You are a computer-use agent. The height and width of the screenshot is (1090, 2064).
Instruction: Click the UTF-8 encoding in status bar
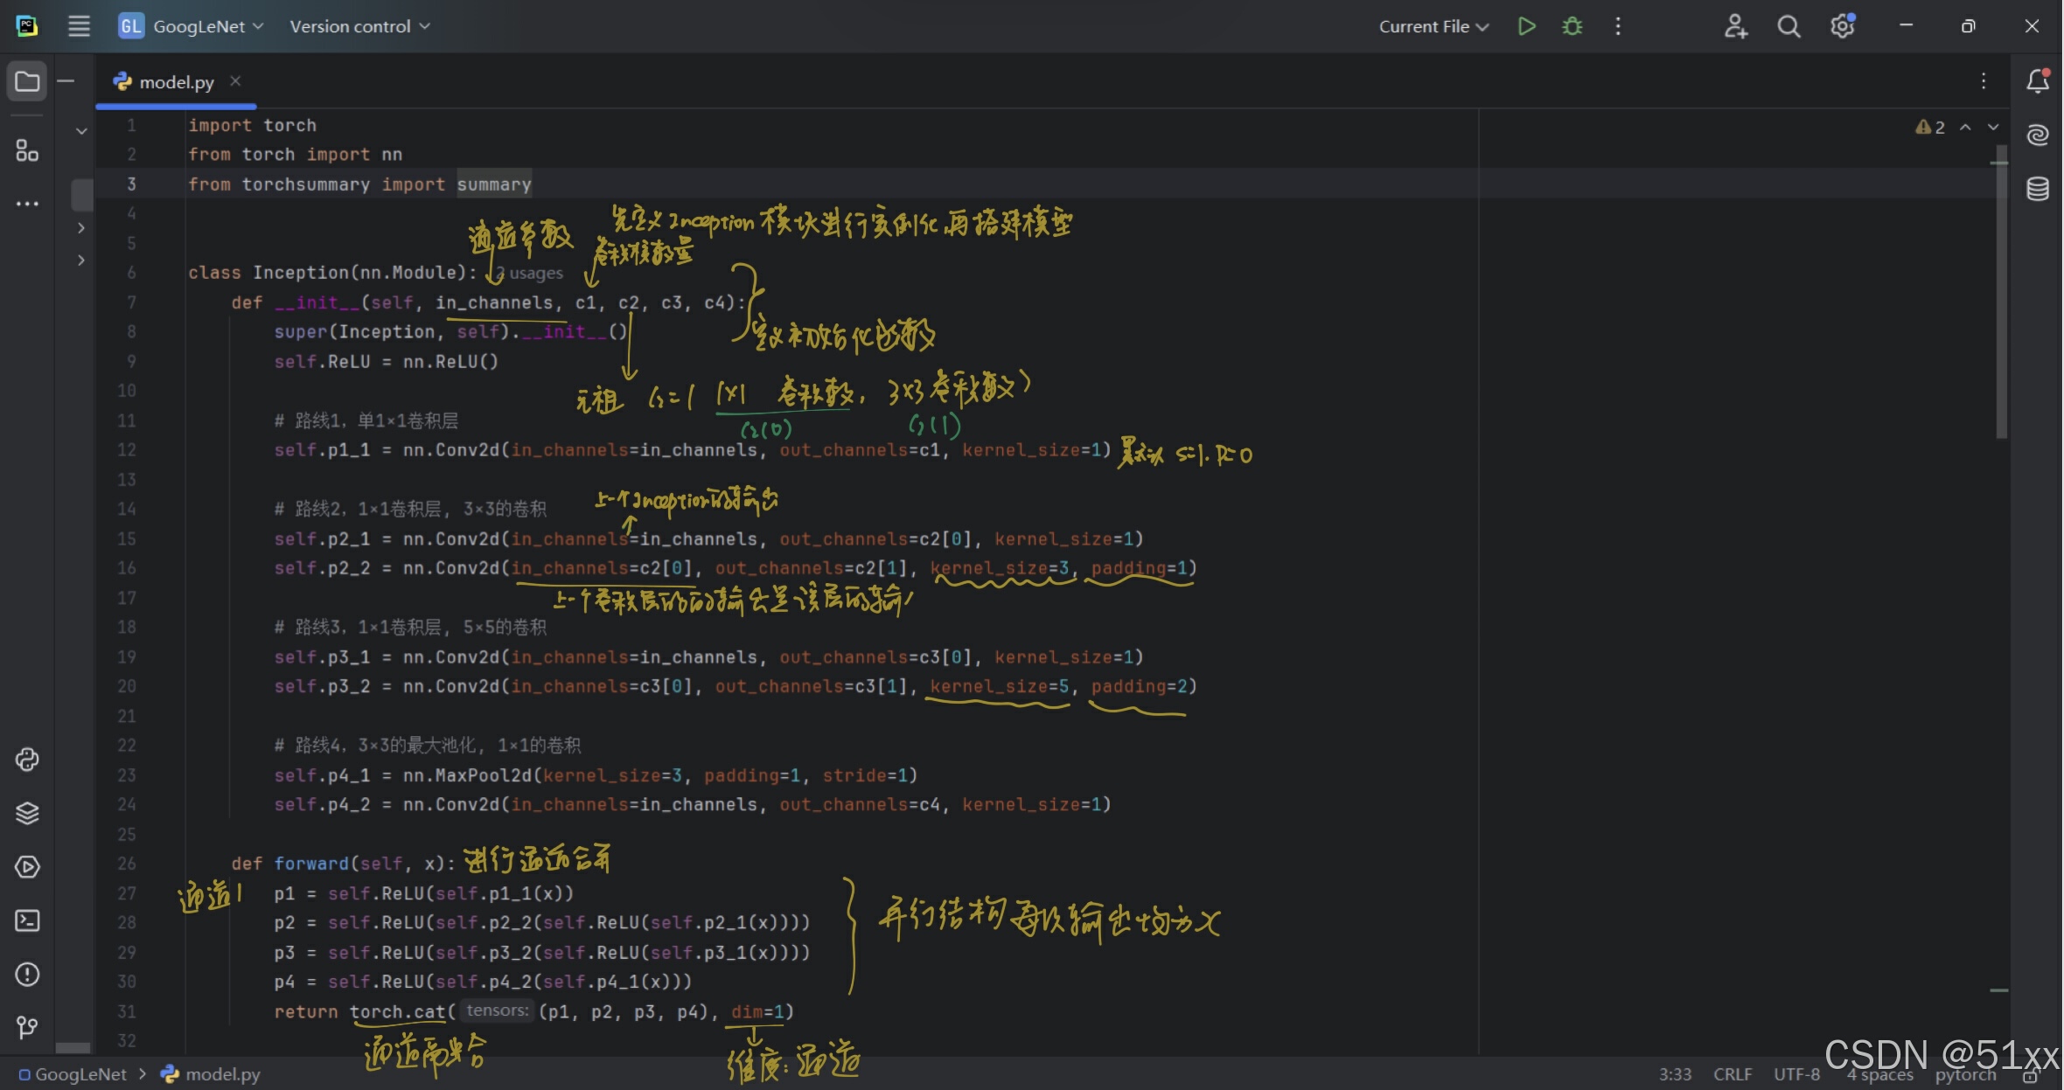tap(1796, 1074)
